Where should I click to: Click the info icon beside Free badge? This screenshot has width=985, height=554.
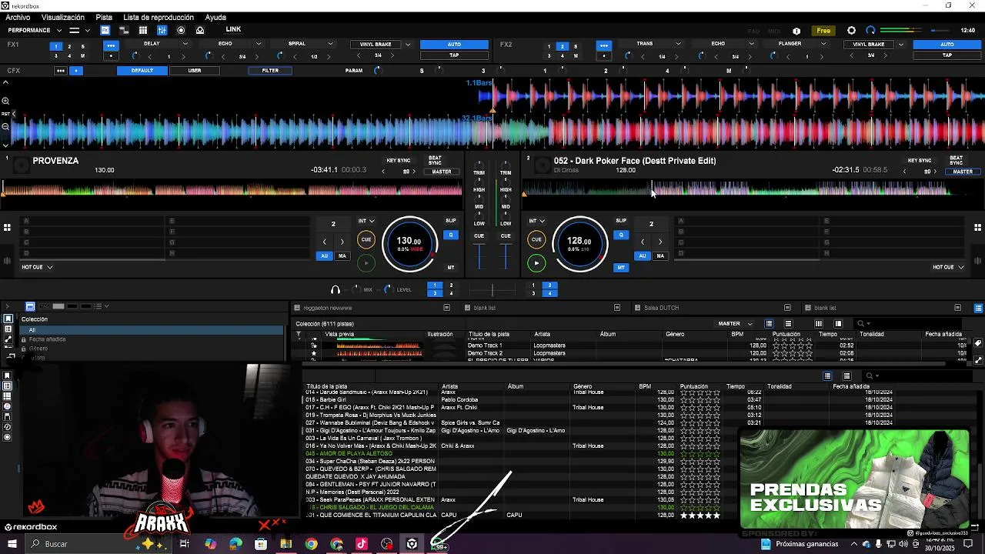(796, 31)
